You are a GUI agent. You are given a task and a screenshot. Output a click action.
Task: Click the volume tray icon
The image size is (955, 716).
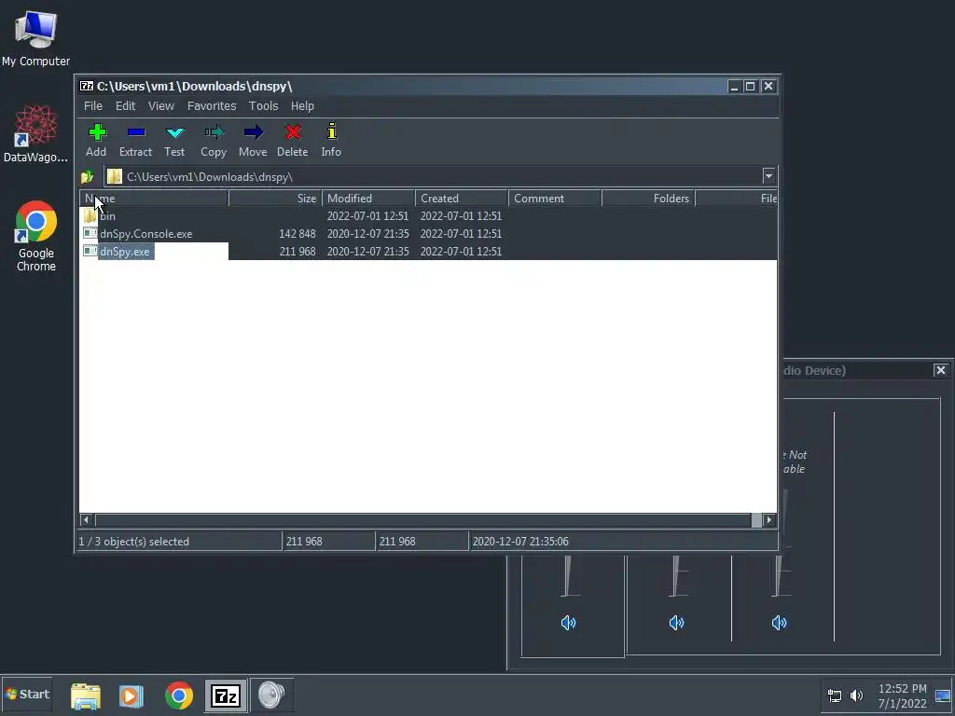(x=856, y=695)
